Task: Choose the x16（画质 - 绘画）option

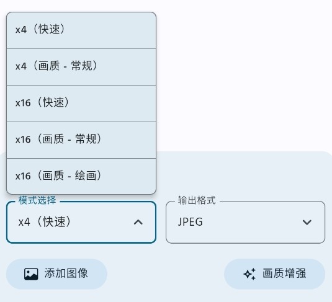Action: coord(81,176)
